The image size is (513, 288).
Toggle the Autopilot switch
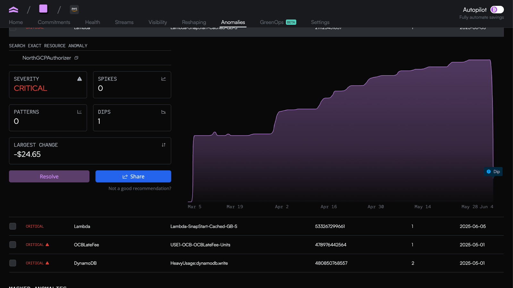(x=497, y=10)
